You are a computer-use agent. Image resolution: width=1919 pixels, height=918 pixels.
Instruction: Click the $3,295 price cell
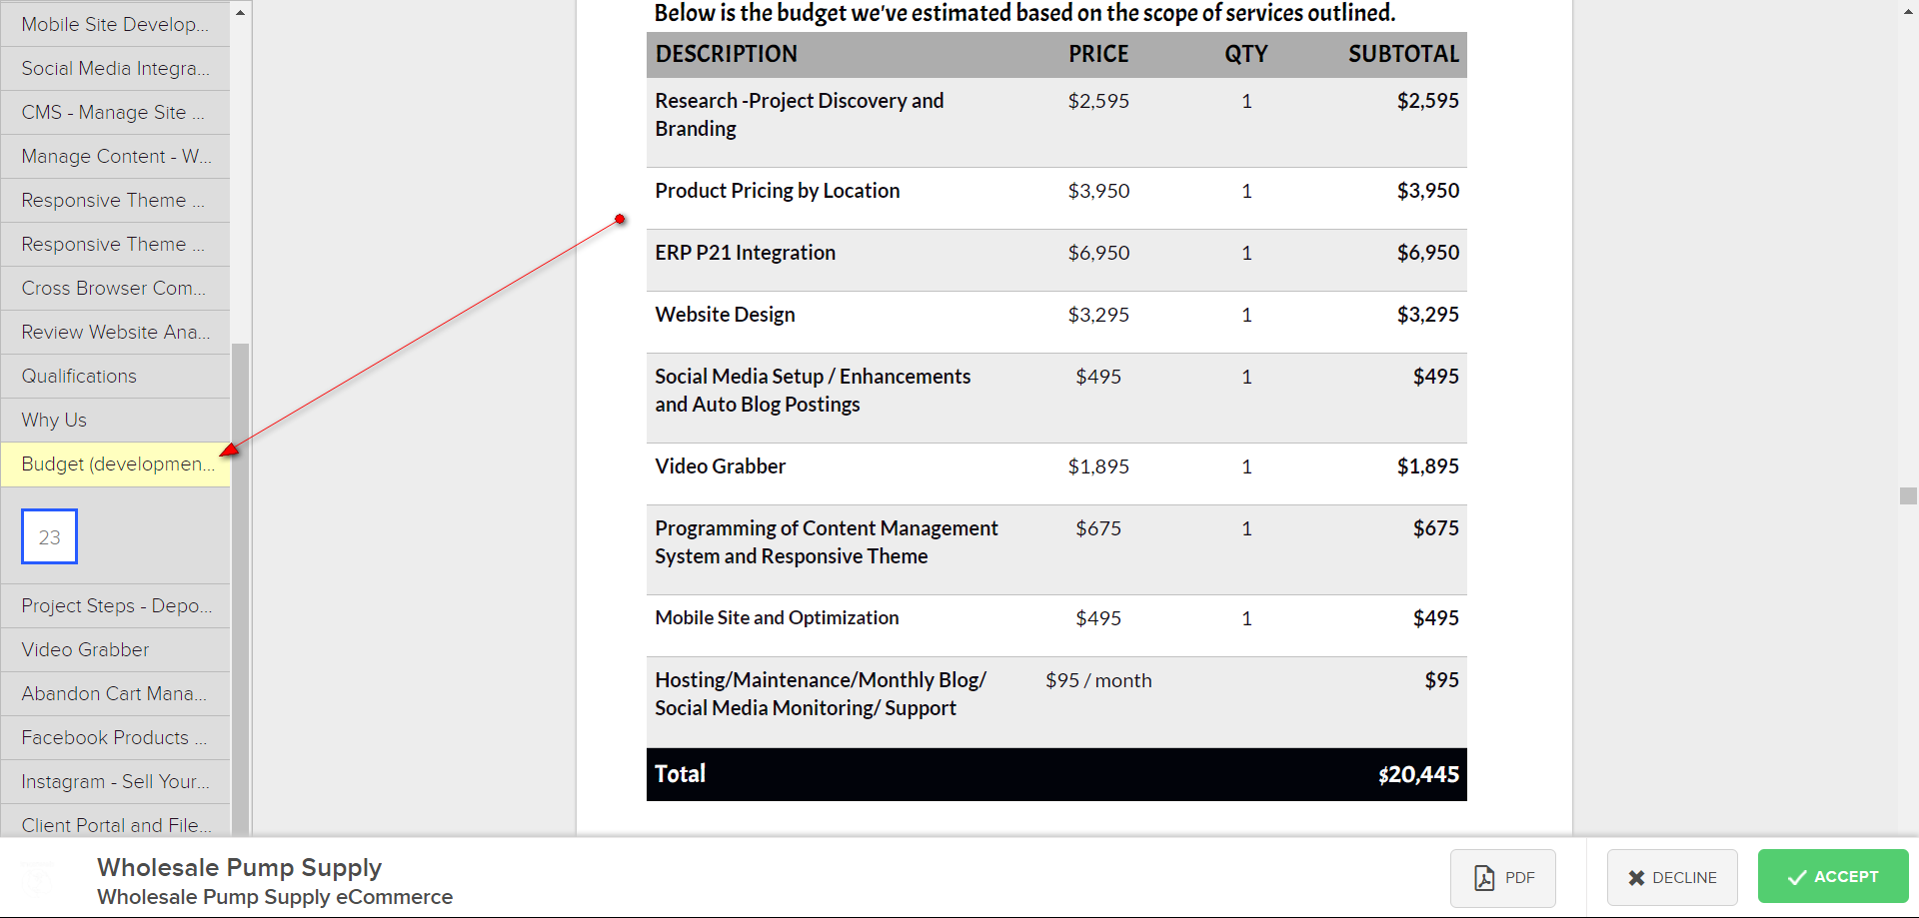coord(1098,315)
